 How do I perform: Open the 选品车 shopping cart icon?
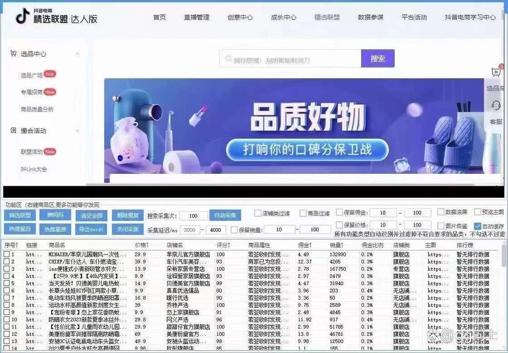coord(496,72)
